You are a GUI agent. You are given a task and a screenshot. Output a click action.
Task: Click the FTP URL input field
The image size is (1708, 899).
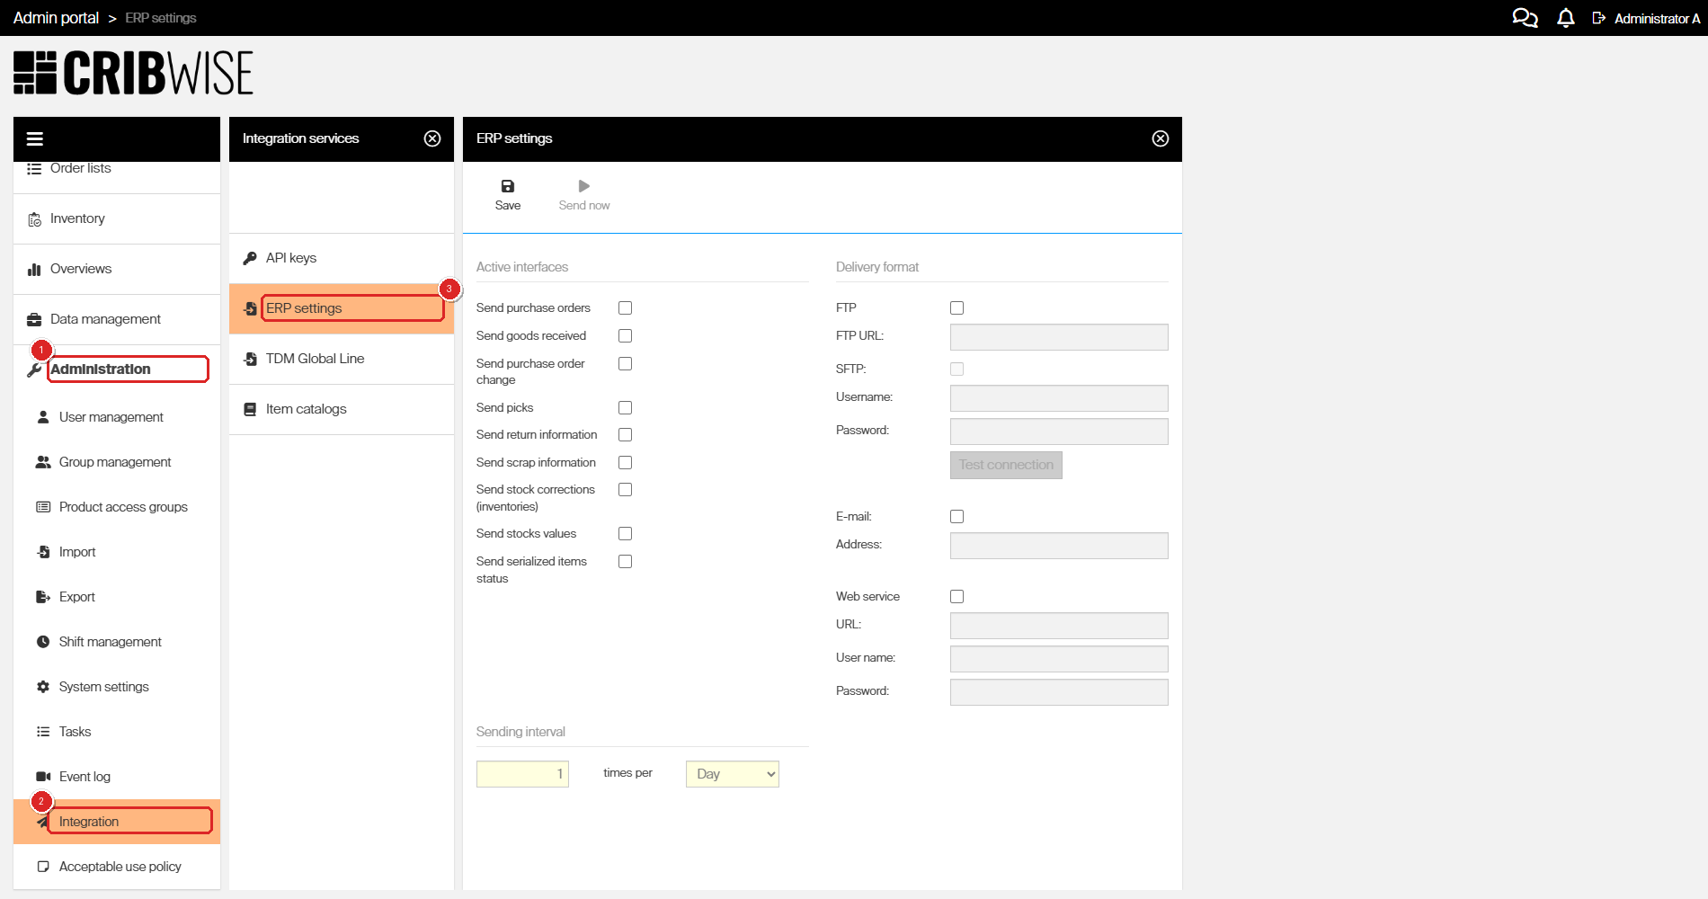coord(1059,337)
